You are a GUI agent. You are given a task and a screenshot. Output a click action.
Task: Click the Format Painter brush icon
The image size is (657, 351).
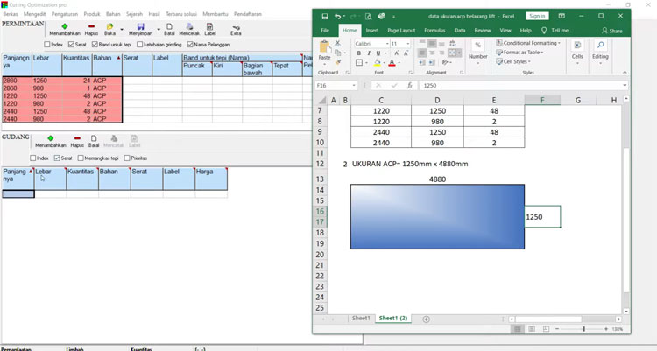pos(338,62)
